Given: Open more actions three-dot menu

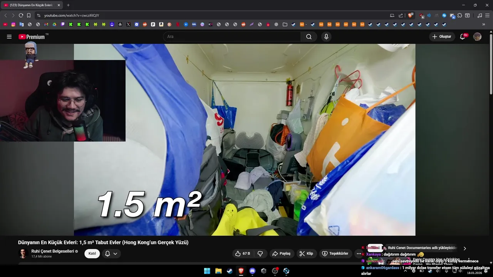Looking at the screenshot, I should click(x=359, y=254).
